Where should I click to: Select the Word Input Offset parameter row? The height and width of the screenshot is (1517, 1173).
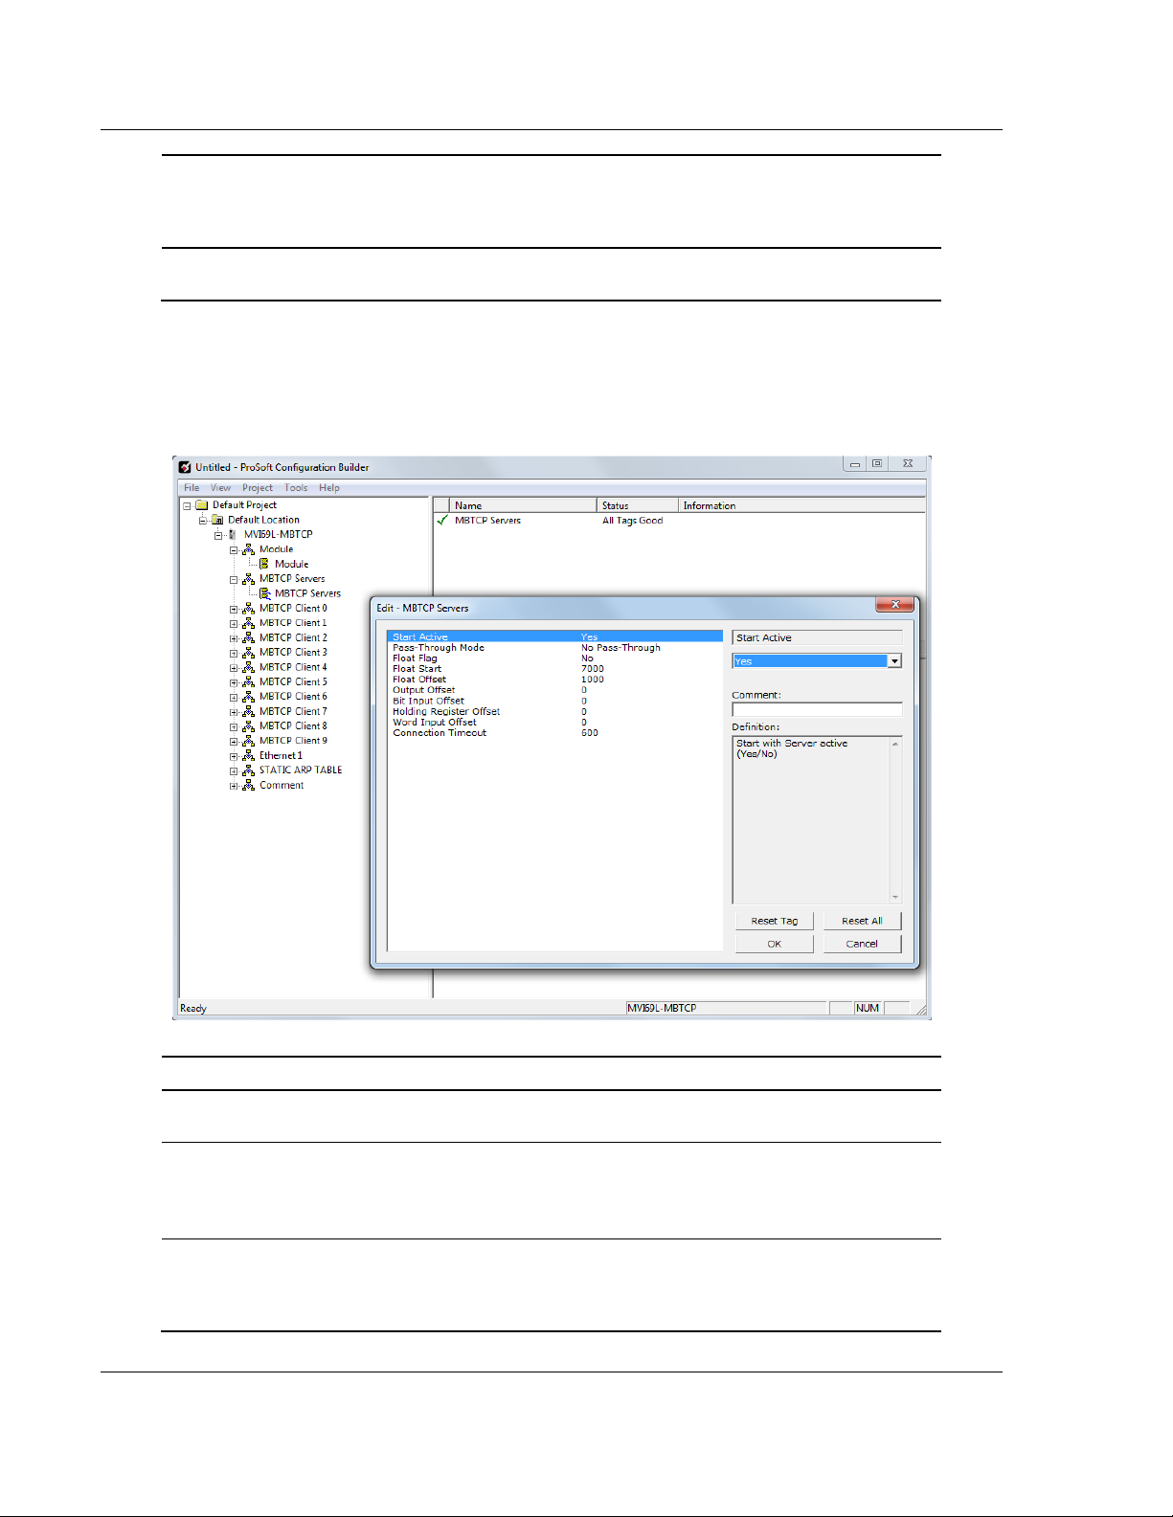555,723
